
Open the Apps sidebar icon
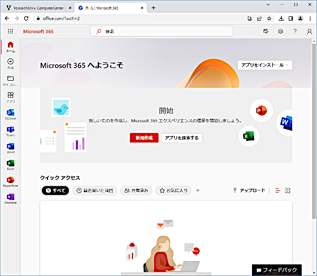(11, 98)
